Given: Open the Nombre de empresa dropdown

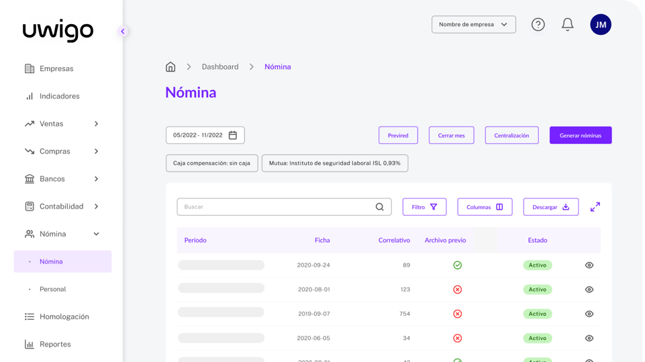Looking at the screenshot, I should 473,25.
